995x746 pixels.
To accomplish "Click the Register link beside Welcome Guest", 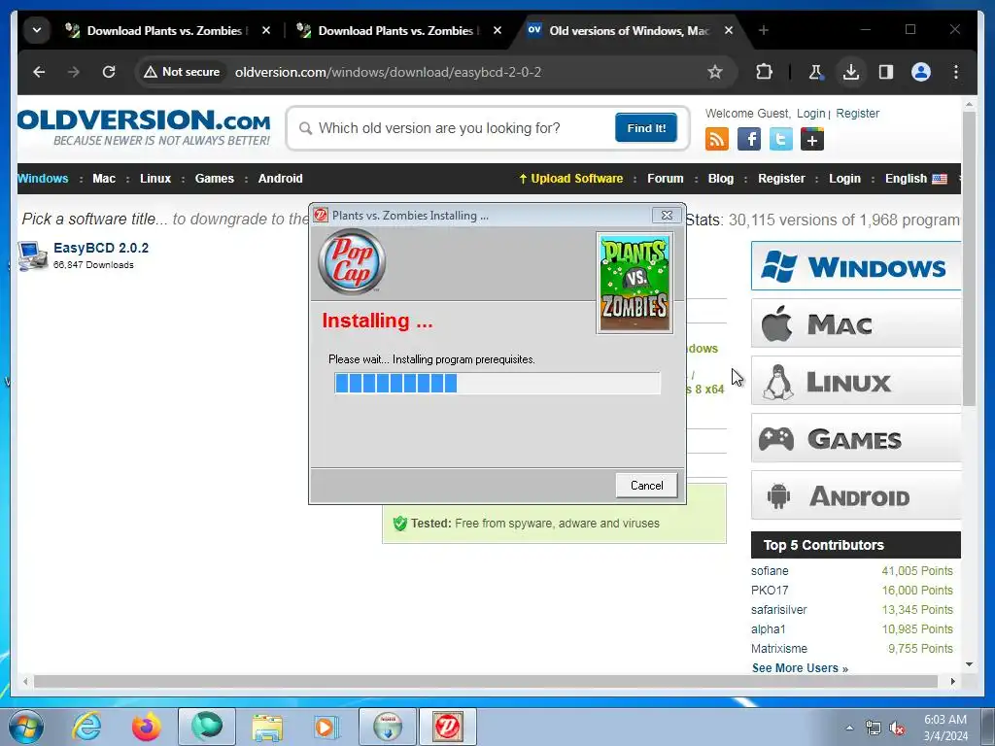I will (x=857, y=113).
